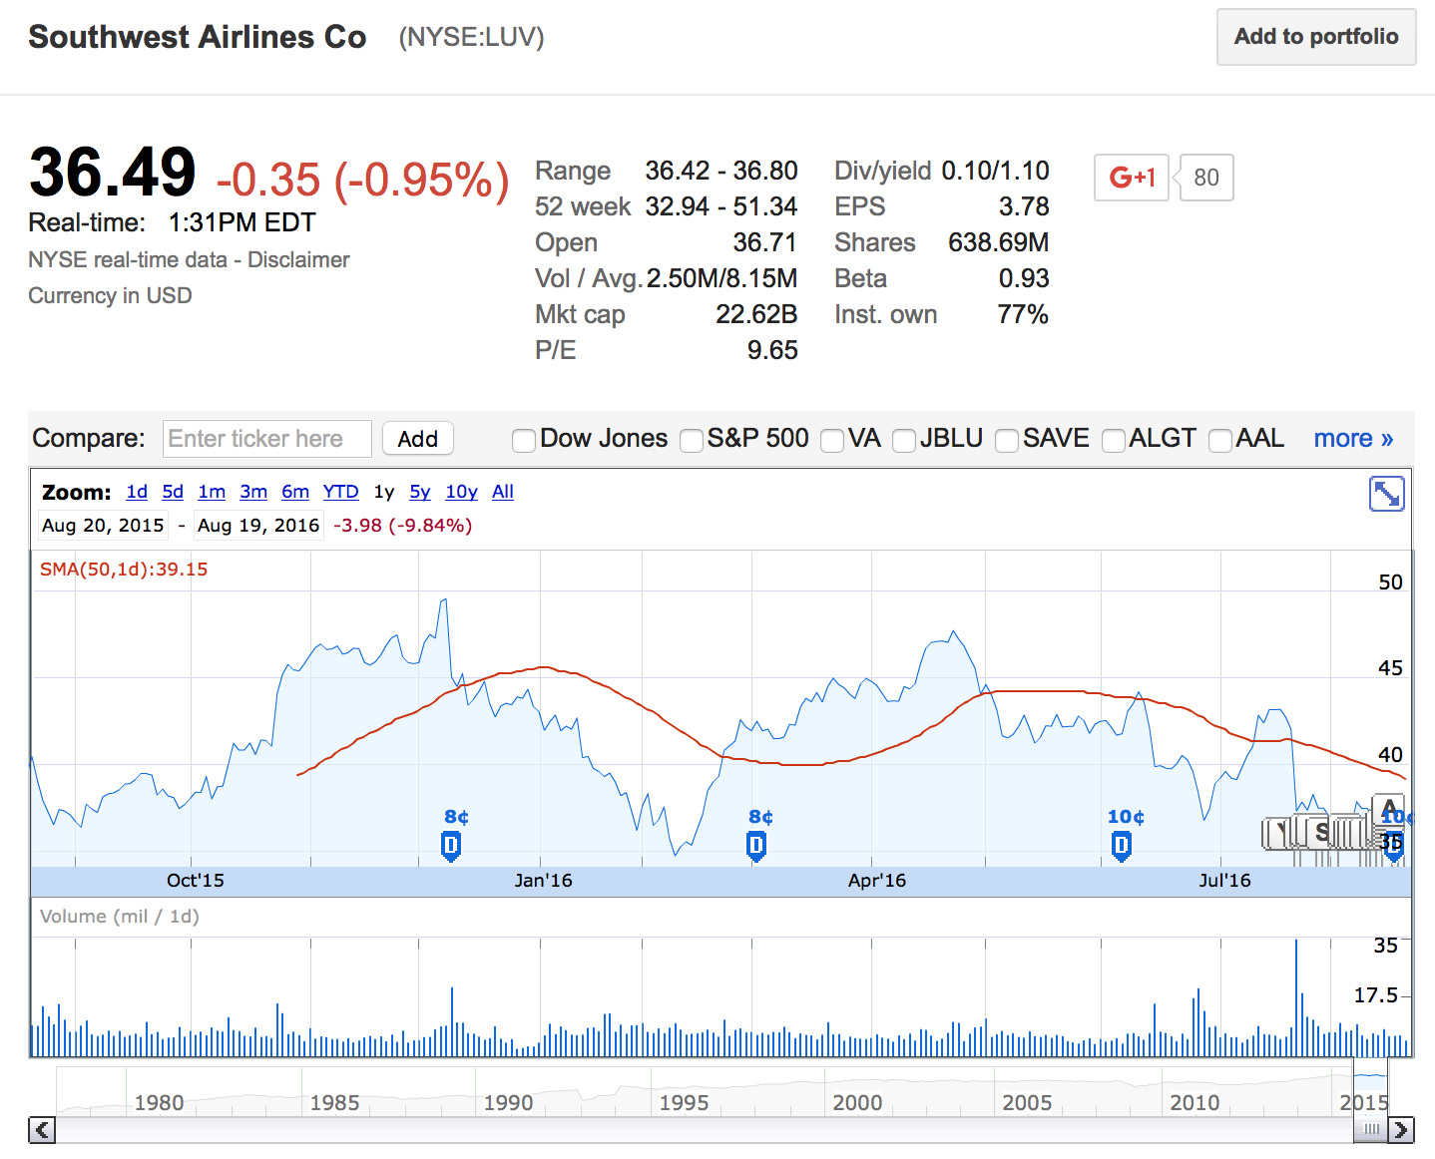Screen dimensions: 1435x1159
Task: Tick the Dow Jones comparison checkbox
Action: click(x=523, y=440)
